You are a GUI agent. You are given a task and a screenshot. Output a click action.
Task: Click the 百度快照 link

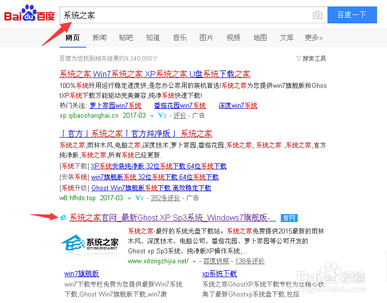pos(216,261)
